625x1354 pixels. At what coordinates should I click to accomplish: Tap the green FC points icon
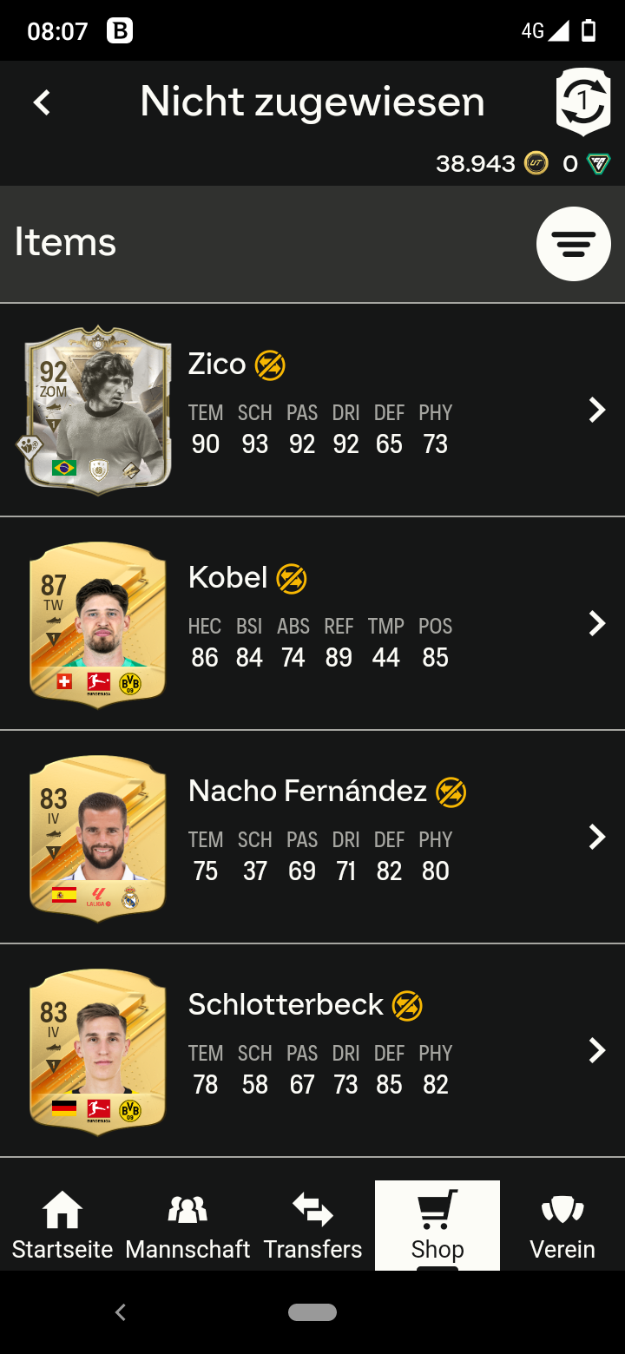[x=598, y=164]
